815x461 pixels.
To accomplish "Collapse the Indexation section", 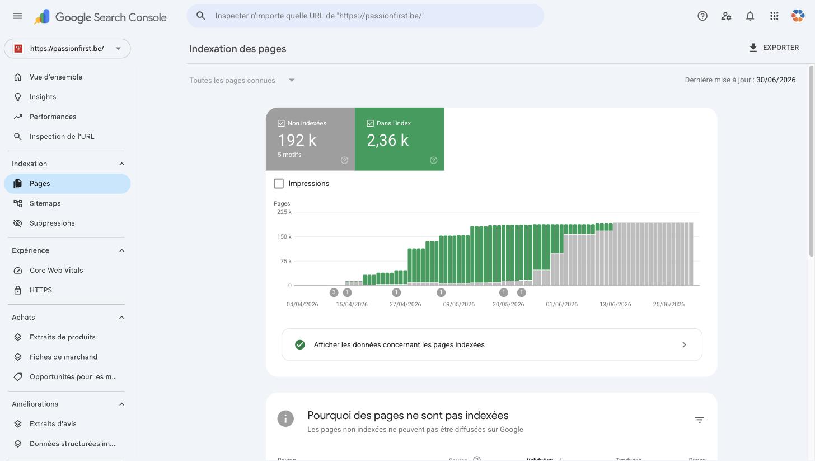I will coord(121,164).
